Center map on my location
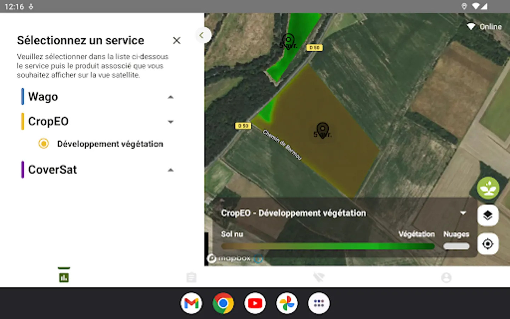Screen dimensions: 510x319 coord(488,244)
